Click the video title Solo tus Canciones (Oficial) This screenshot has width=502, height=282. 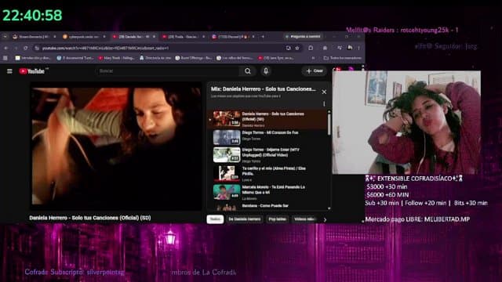click(x=90, y=218)
